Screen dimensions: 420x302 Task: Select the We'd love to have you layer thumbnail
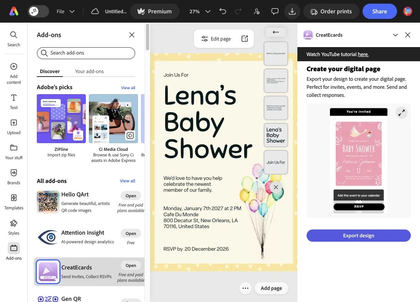(x=276, y=108)
